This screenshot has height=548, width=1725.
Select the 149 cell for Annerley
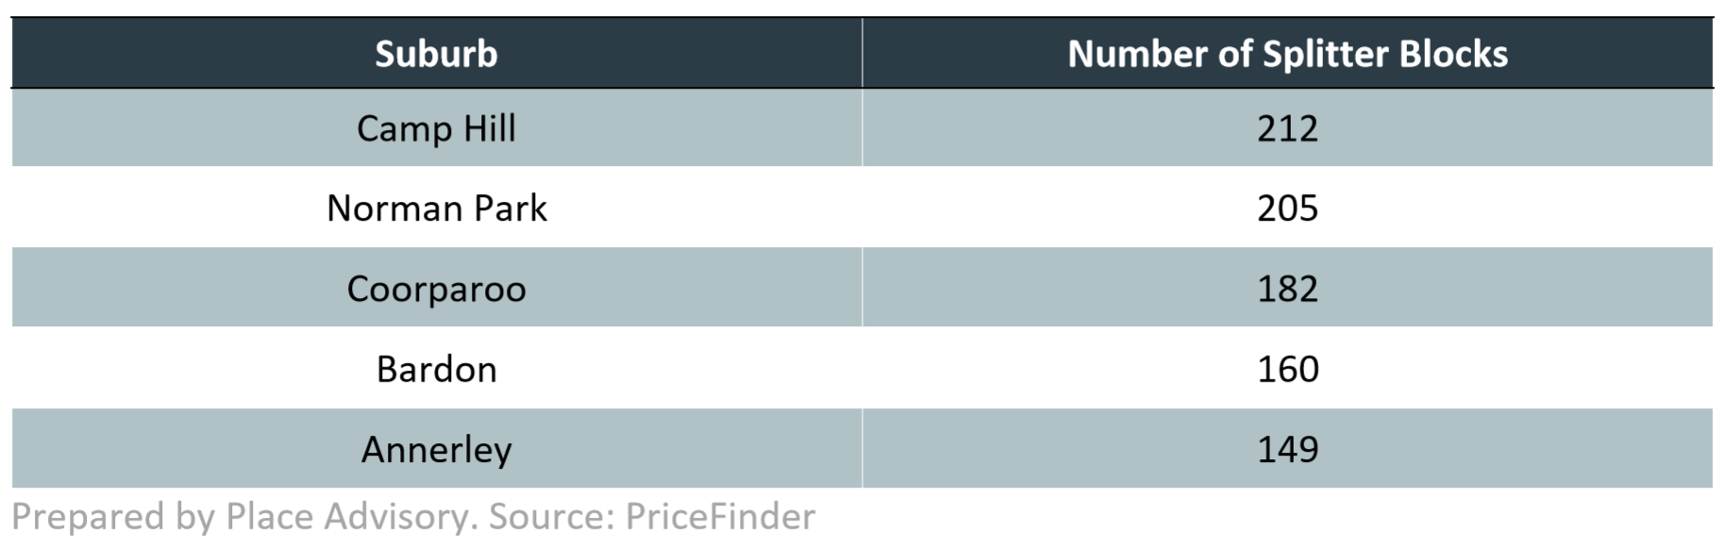pos(1287,449)
